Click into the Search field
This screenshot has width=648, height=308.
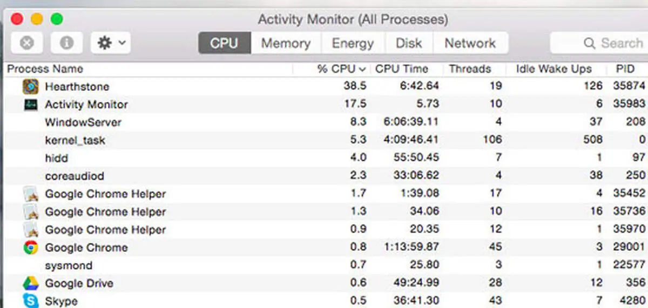point(599,43)
